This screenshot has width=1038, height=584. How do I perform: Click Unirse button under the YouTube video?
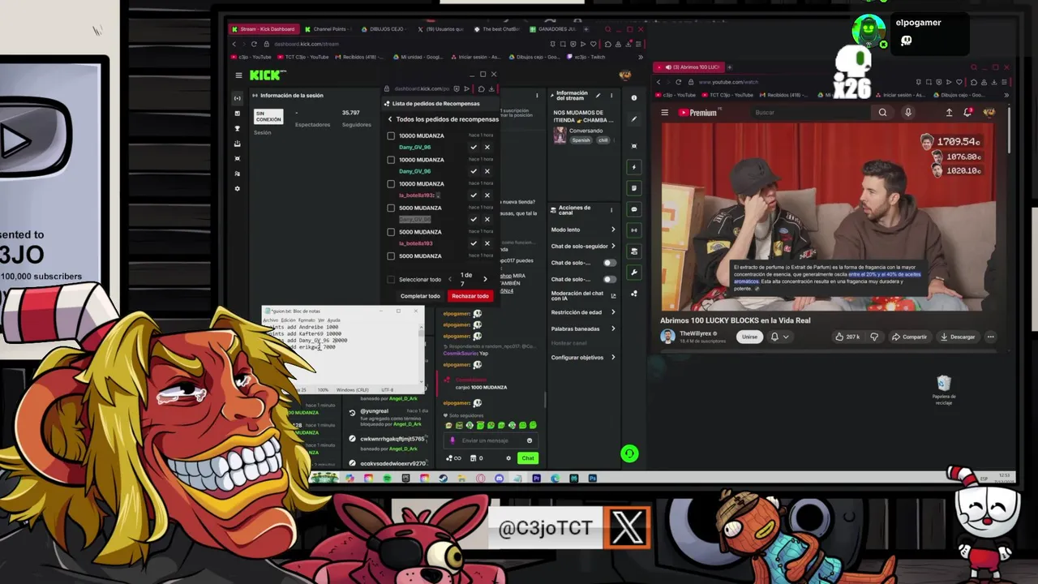[x=749, y=337]
